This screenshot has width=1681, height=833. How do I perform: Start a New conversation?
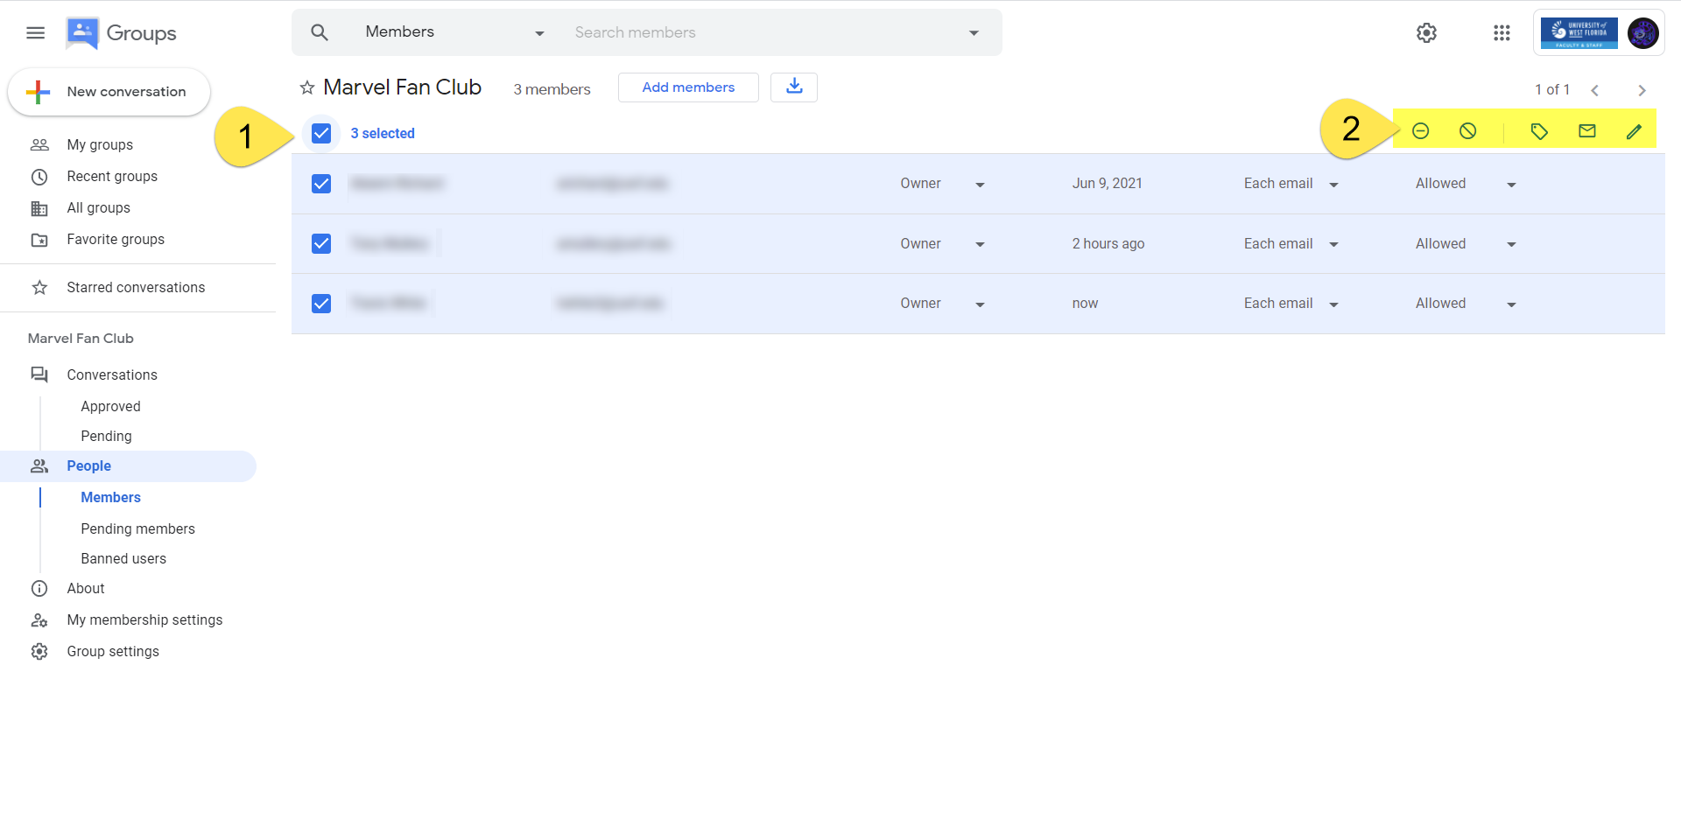(109, 92)
